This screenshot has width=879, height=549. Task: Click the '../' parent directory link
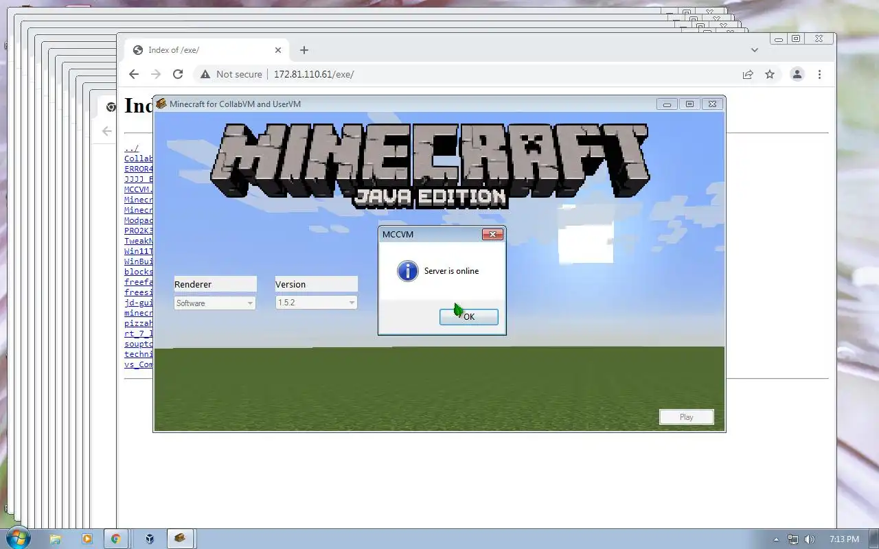click(x=131, y=148)
